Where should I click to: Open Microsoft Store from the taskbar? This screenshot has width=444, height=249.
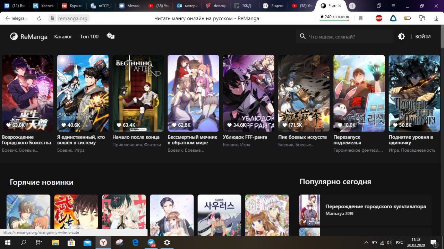tap(71, 242)
